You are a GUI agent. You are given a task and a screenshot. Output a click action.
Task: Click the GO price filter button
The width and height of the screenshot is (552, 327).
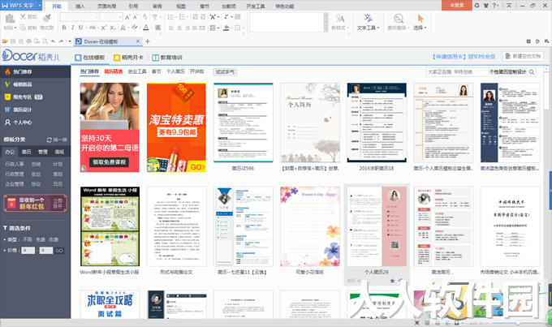(x=59, y=251)
